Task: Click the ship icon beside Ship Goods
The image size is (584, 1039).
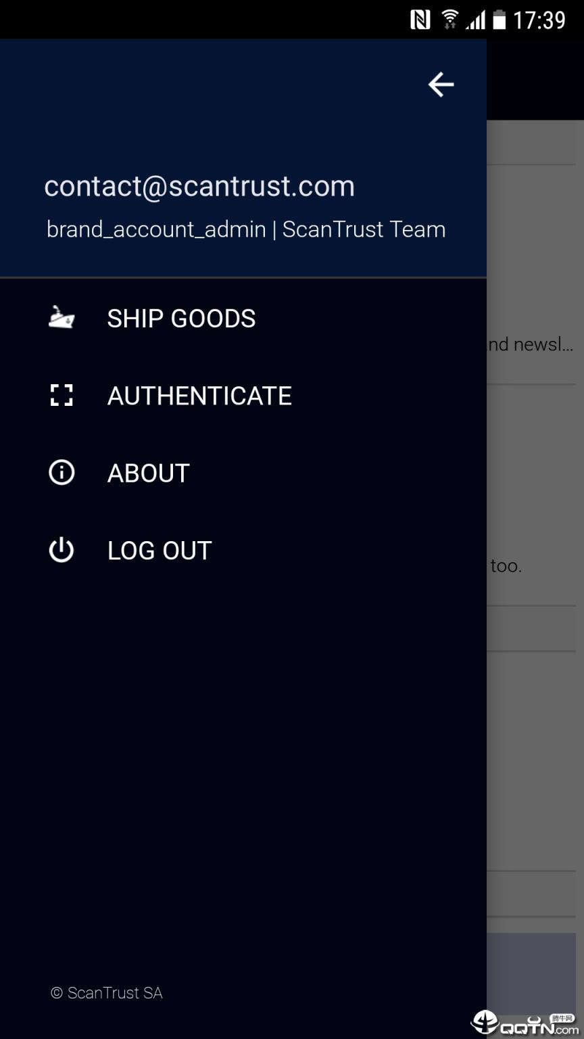Action: pos(62,317)
